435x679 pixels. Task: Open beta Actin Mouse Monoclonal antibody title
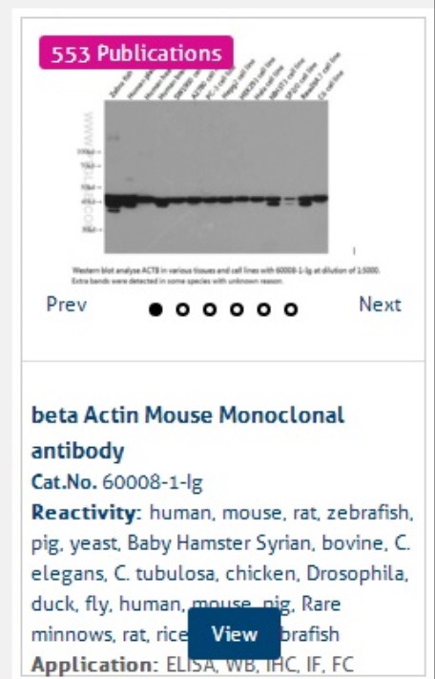188,433
